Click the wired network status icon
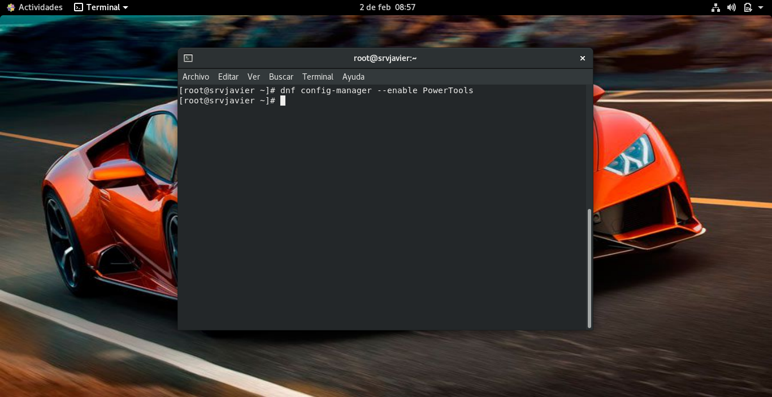772x397 pixels. click(x=715, y=7)
